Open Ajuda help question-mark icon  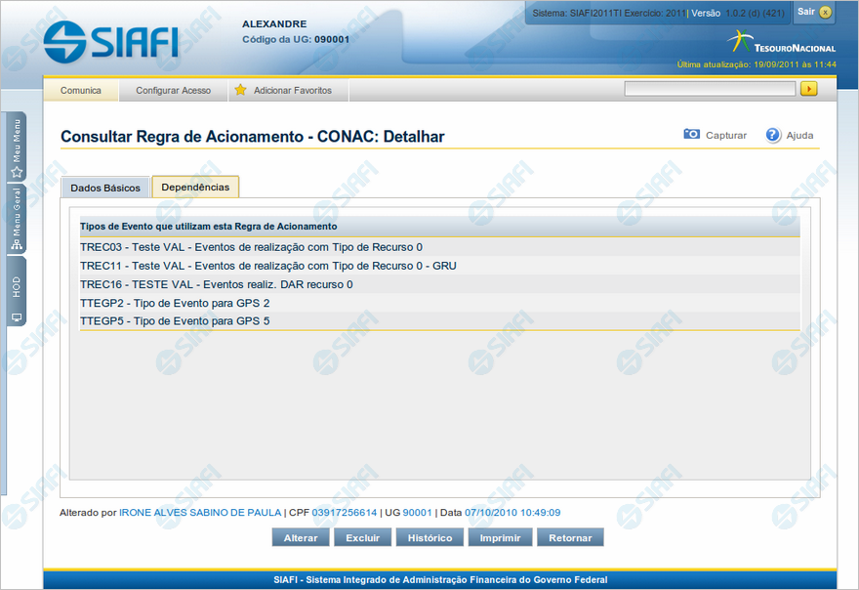(773, 135)
